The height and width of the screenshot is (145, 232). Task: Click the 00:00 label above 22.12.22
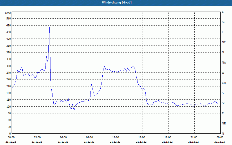(x=220, y=137)
